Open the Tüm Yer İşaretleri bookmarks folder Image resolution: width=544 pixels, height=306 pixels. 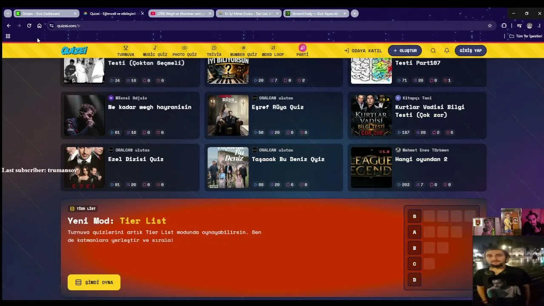(x=526, y=36)
